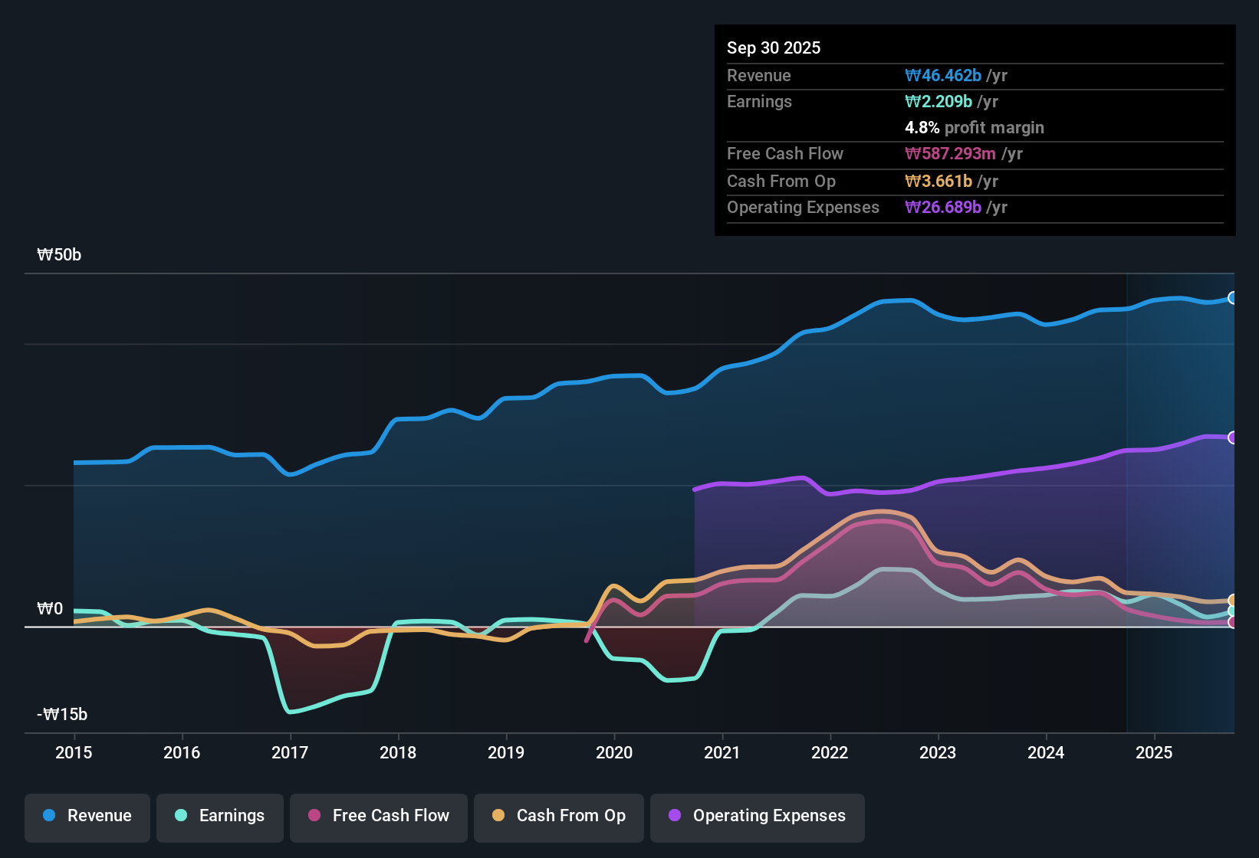
Task: Select the 2025 year label
Action: click(1155, 753)
